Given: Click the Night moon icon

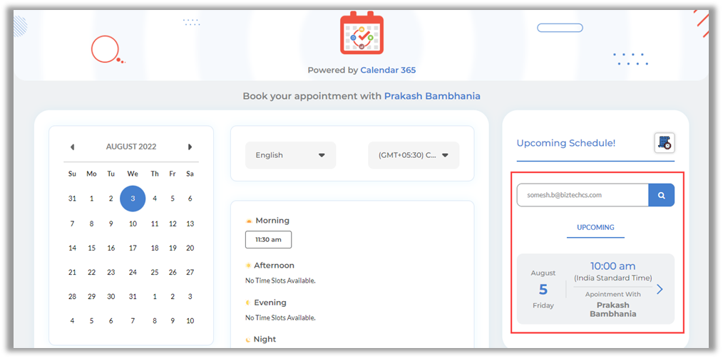Looking at the screenshot, I should tap(249, 339).
